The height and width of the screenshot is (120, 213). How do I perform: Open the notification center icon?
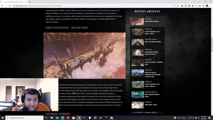(x=209, y=118)
